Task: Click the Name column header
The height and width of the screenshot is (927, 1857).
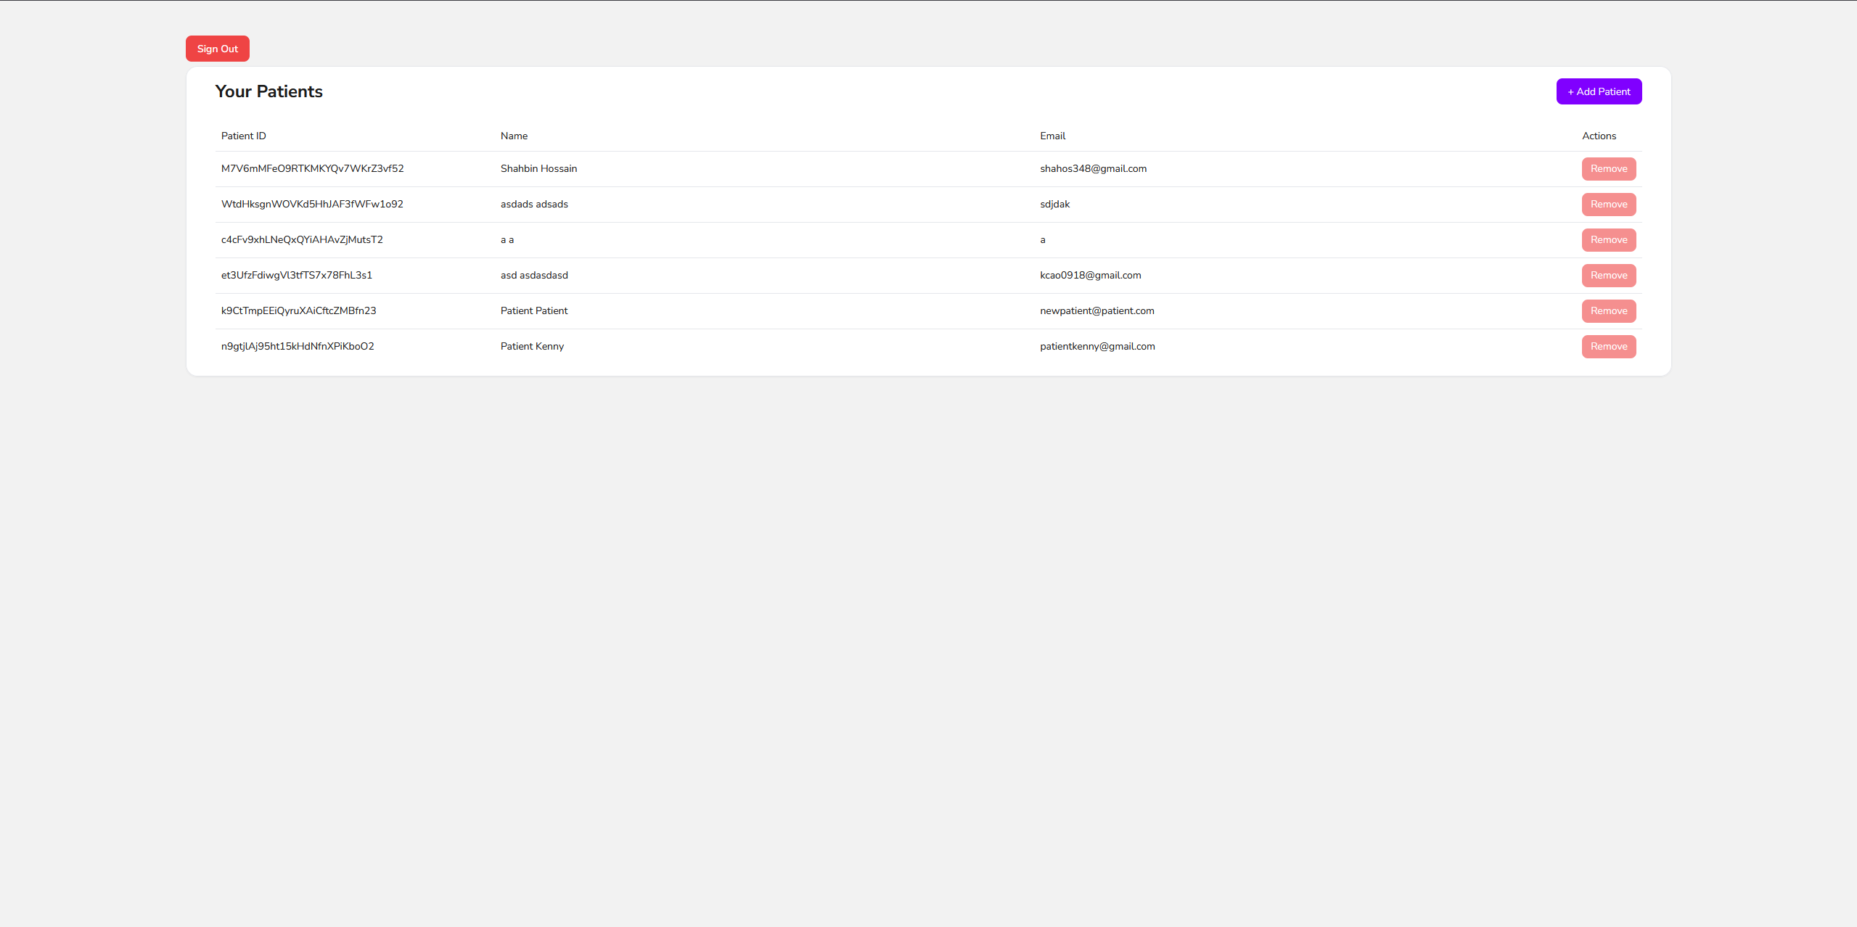Action: tap(514, 136)
